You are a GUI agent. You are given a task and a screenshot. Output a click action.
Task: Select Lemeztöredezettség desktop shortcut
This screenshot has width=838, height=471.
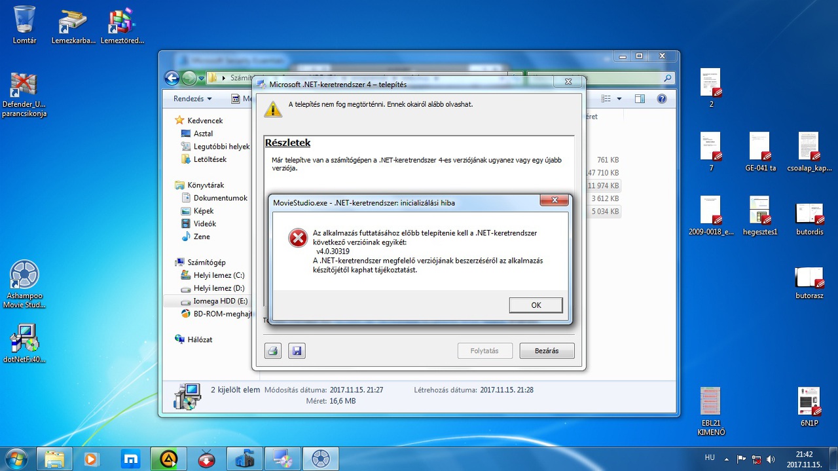122,25
